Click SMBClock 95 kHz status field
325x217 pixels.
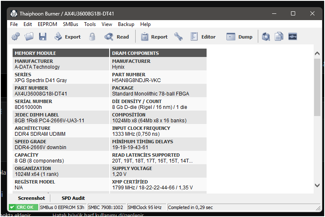pyautogui.click(x=147, y=207)
